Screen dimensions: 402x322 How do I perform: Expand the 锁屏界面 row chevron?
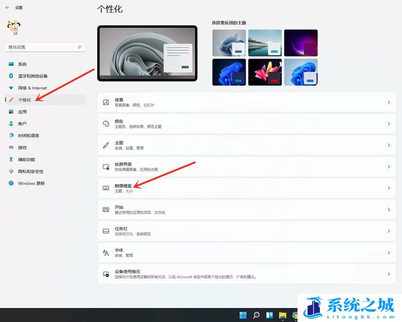tap(389, 167)
